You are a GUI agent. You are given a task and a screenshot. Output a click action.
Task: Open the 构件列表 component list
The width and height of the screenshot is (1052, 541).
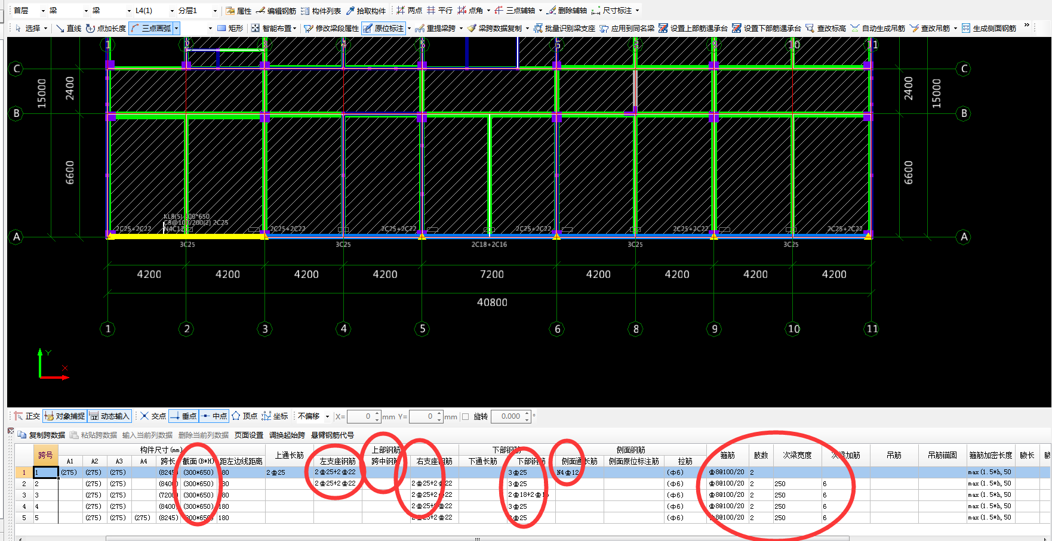click(321, 11)
